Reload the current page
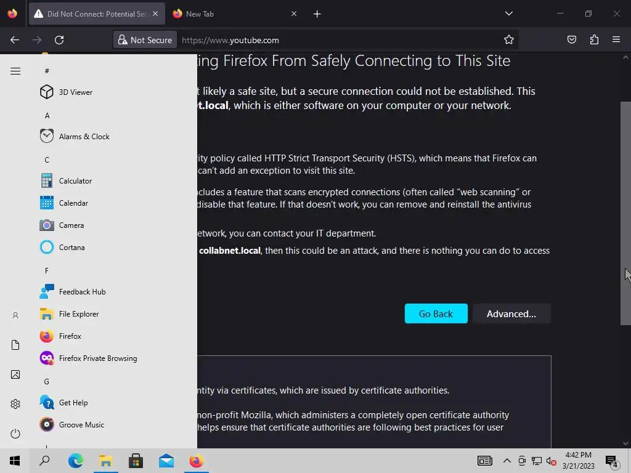 coord(59,40)
